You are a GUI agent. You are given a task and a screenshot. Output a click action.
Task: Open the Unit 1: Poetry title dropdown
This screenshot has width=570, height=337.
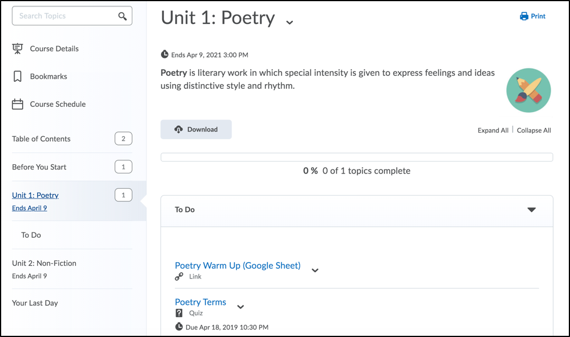[289, 23]
